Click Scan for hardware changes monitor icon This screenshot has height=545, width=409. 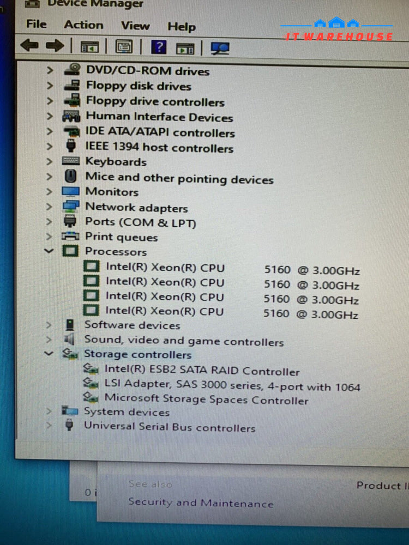[x=219, y=48]
